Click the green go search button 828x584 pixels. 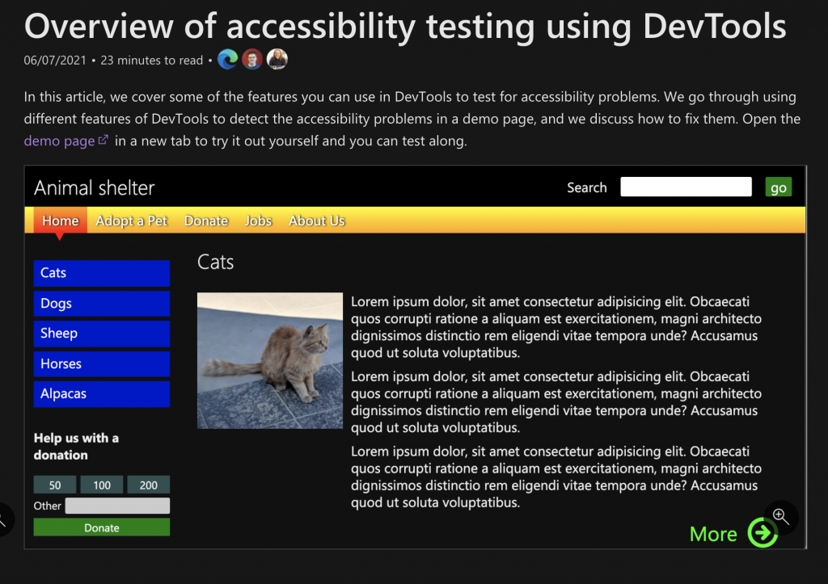click(779, 187)
